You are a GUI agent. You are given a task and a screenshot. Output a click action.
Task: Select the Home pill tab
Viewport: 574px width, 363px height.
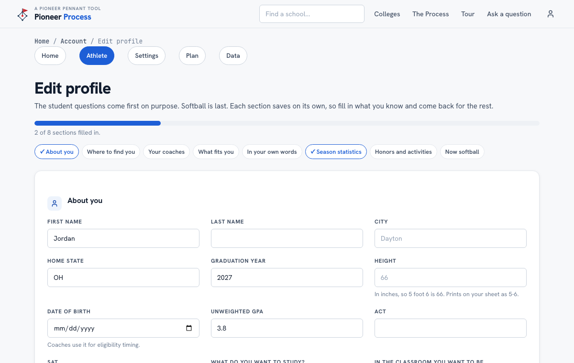coord(50,55)
